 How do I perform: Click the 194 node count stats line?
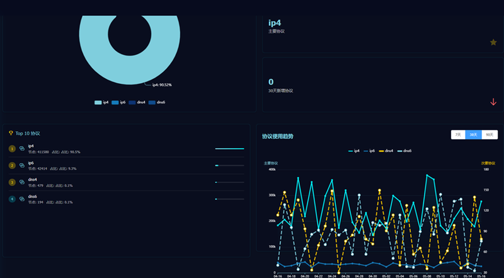tap(50, 202)
